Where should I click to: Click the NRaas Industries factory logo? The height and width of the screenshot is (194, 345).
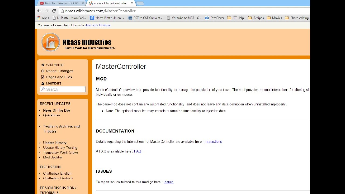[50, 42]
